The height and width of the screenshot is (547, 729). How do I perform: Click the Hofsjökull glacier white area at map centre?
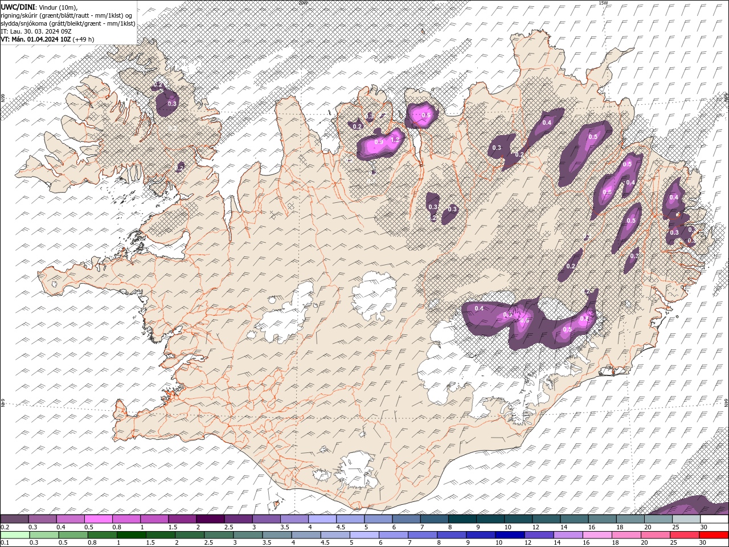pyautogui.click(x=374, y=295)
